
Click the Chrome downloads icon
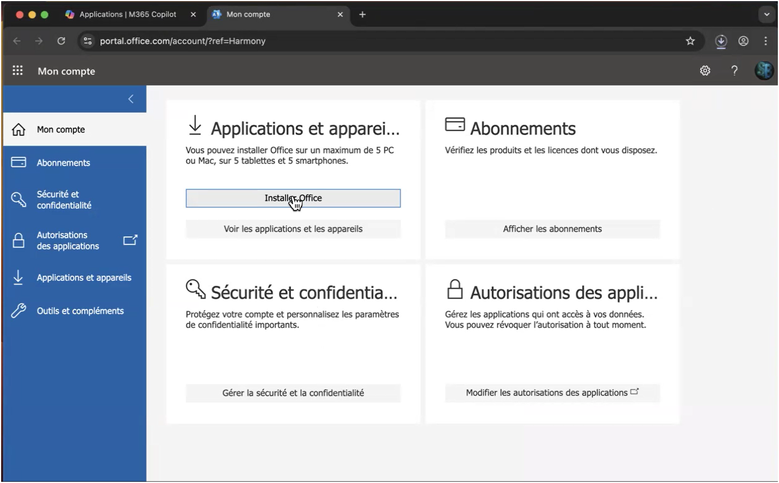point(721,41)
